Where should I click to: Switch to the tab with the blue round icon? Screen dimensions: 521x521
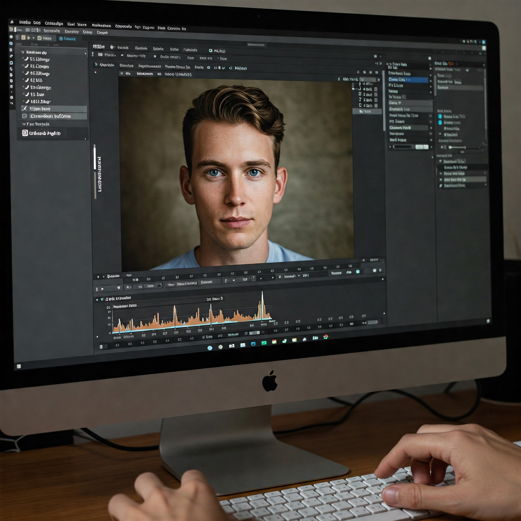pyautogui.click(x=67, y=39)
